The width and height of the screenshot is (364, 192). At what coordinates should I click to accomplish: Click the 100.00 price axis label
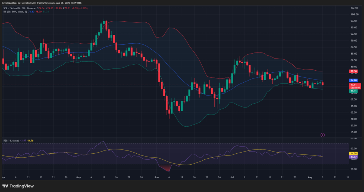tap(354, 15)
